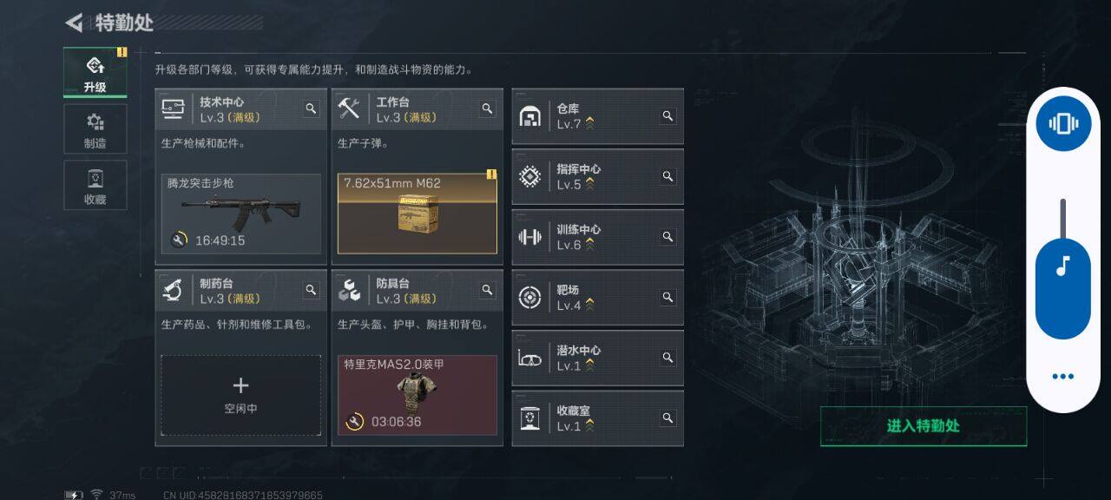
Task: Add production in idle 空闲中 slot
Action: tap(241, 395)
